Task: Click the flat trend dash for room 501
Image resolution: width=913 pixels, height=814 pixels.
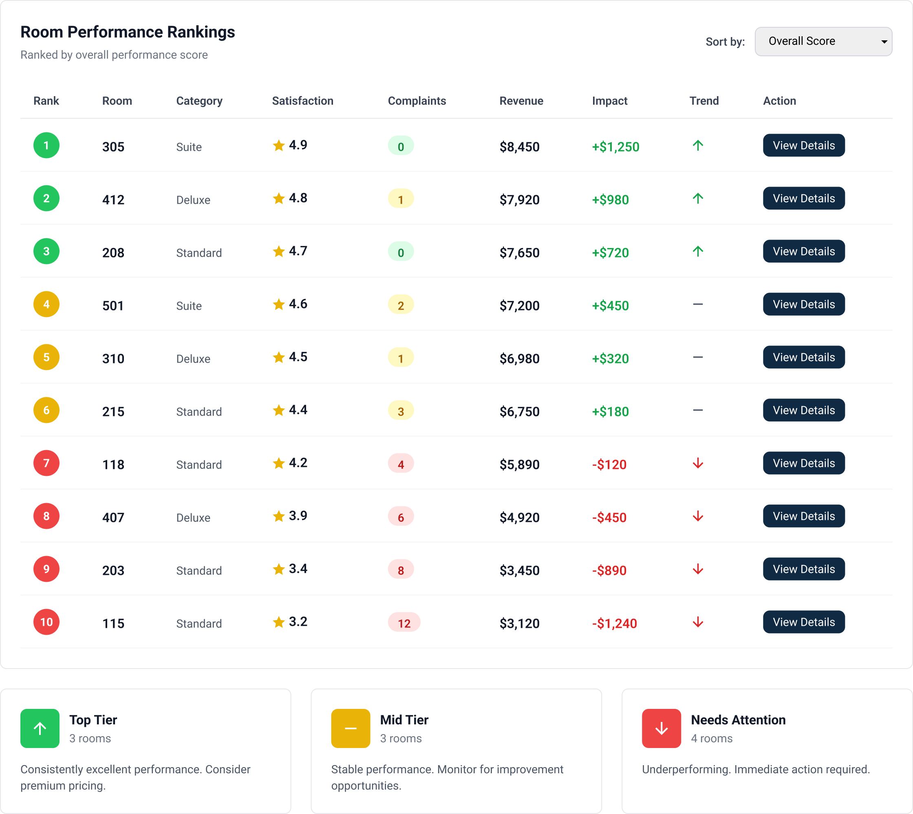Action: pyautogui.click(x=697, y=304)
